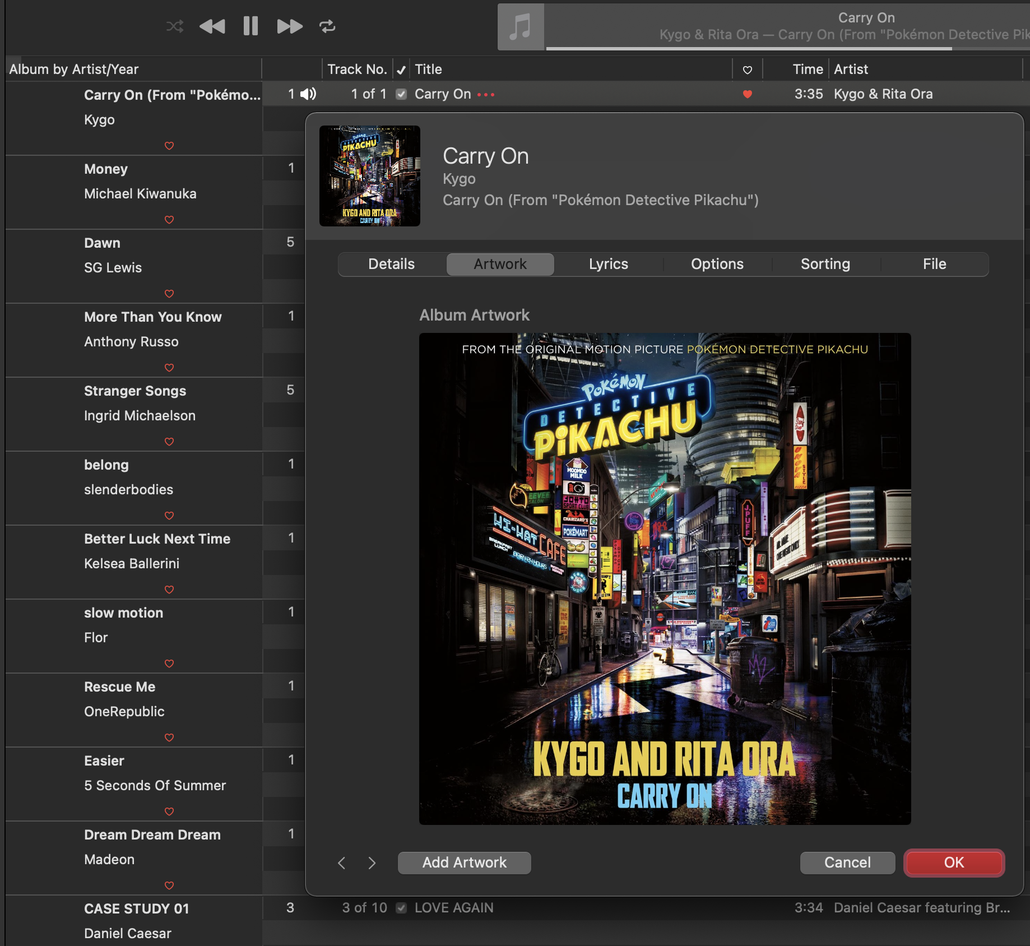Select Better Luck Next Time album

(x=134, y=563)
